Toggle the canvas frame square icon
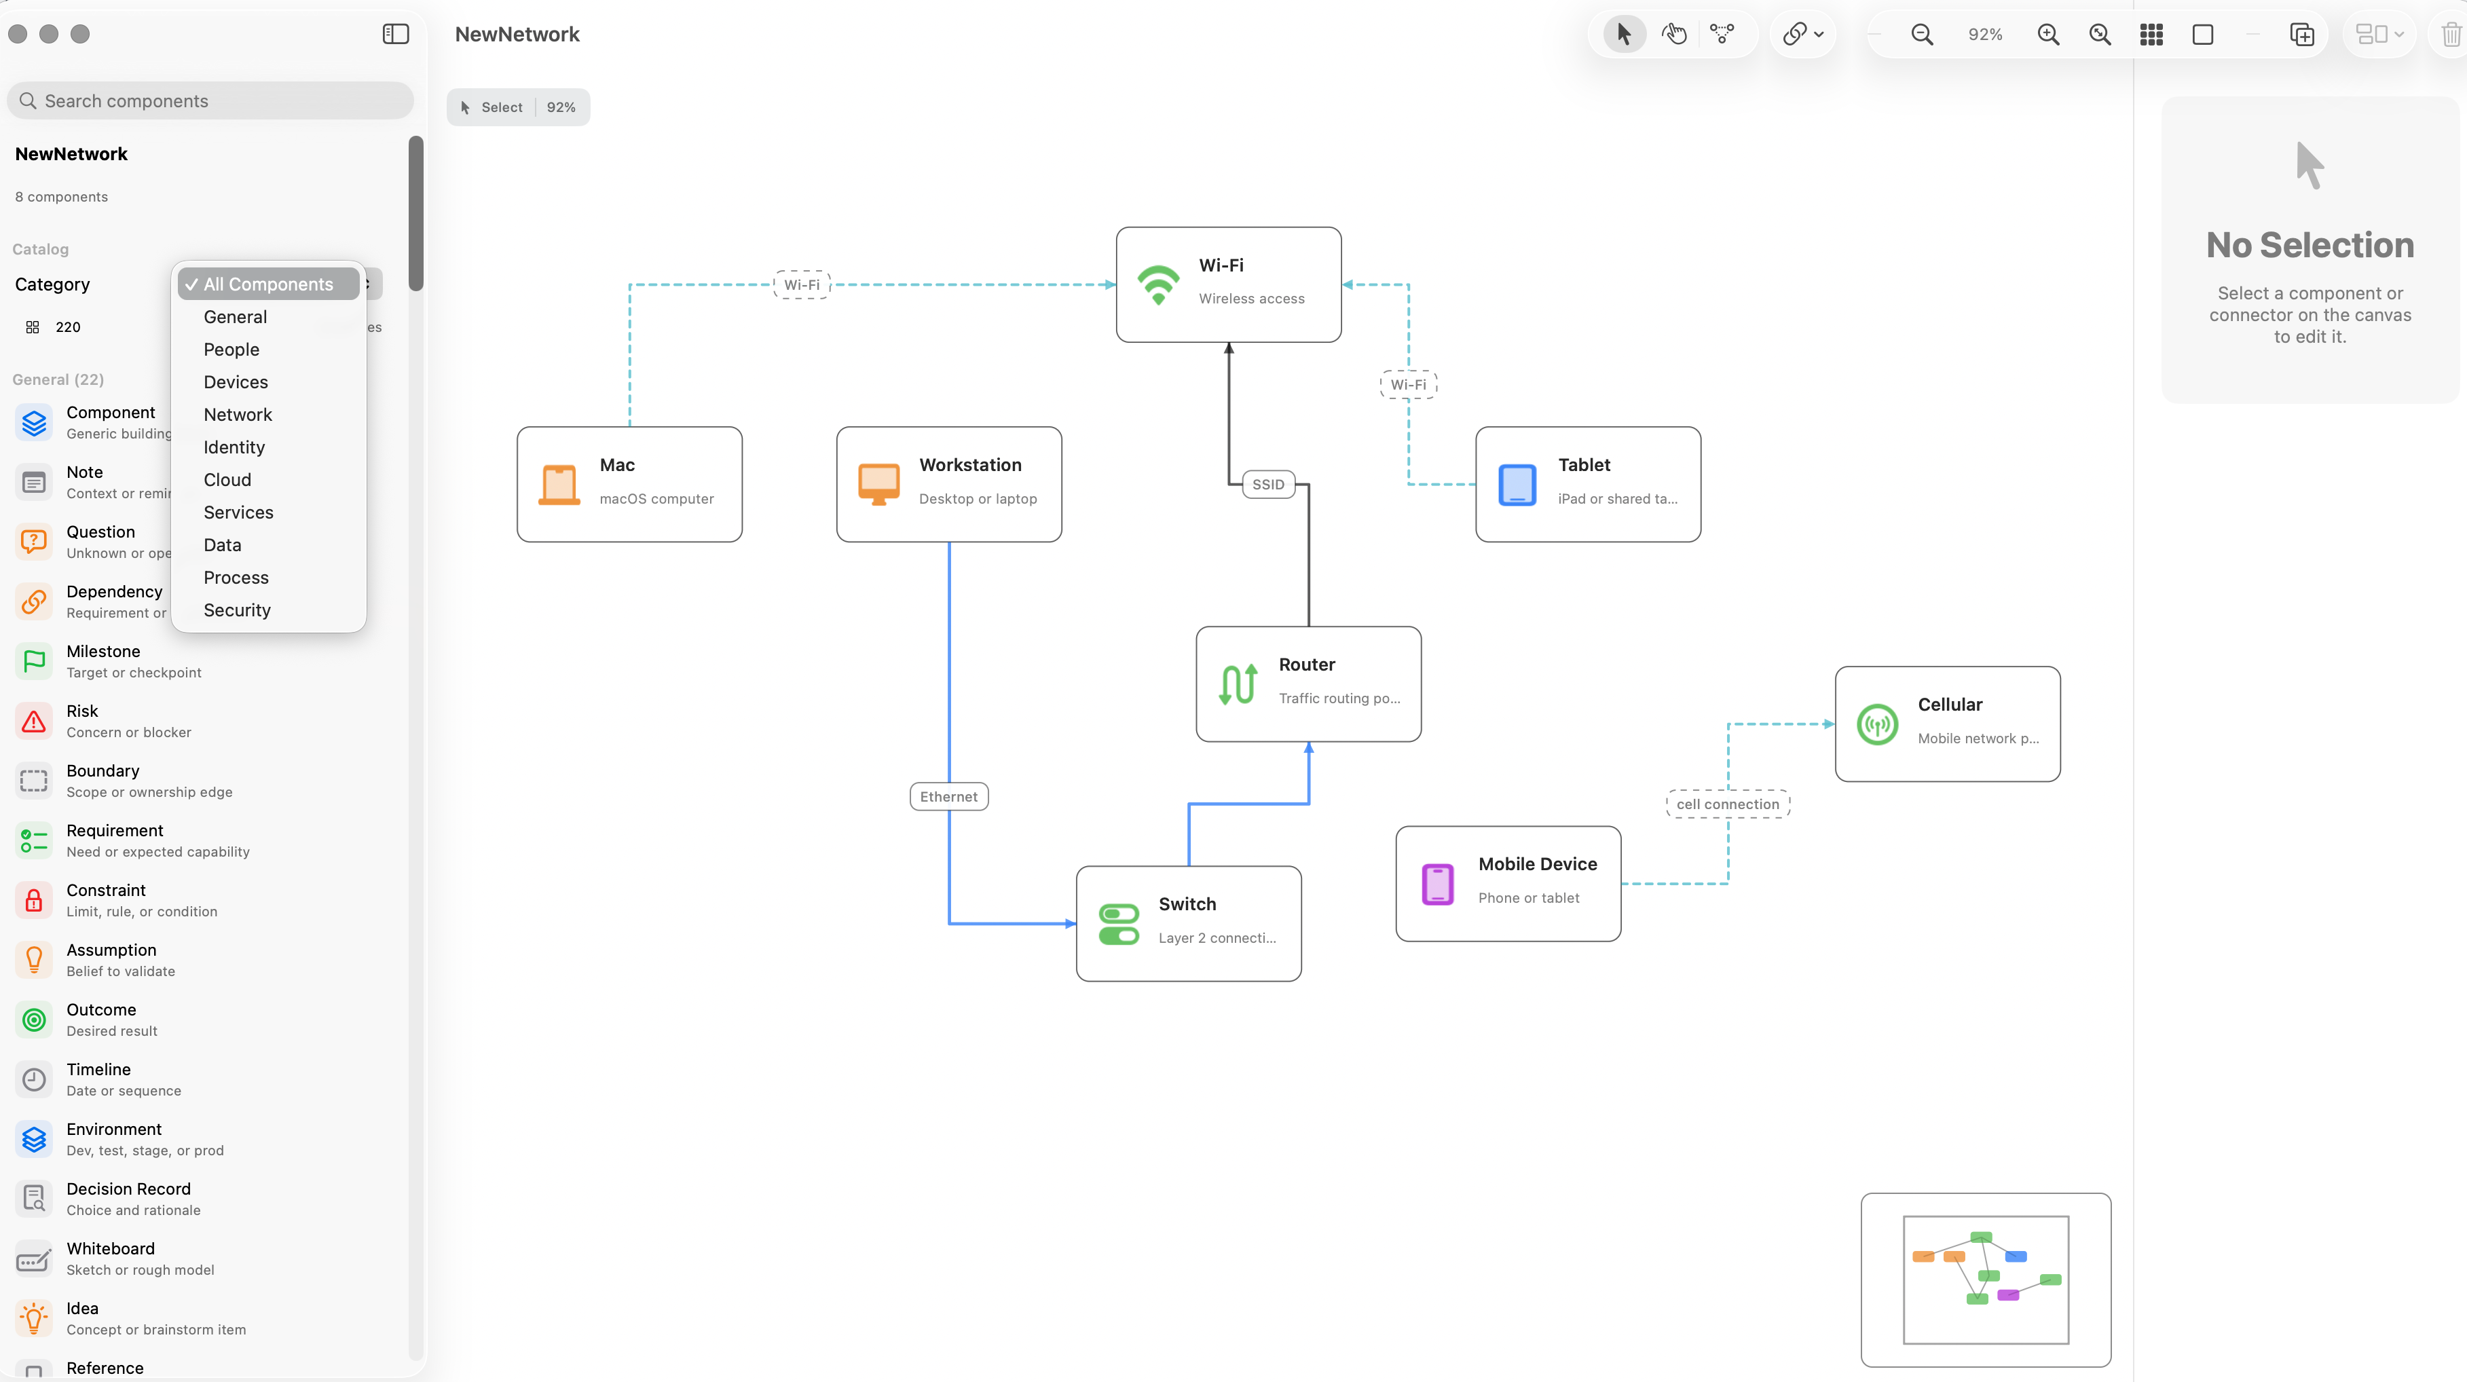This screenshot has width=2467, height=1382. click(x=2203, y=35)
